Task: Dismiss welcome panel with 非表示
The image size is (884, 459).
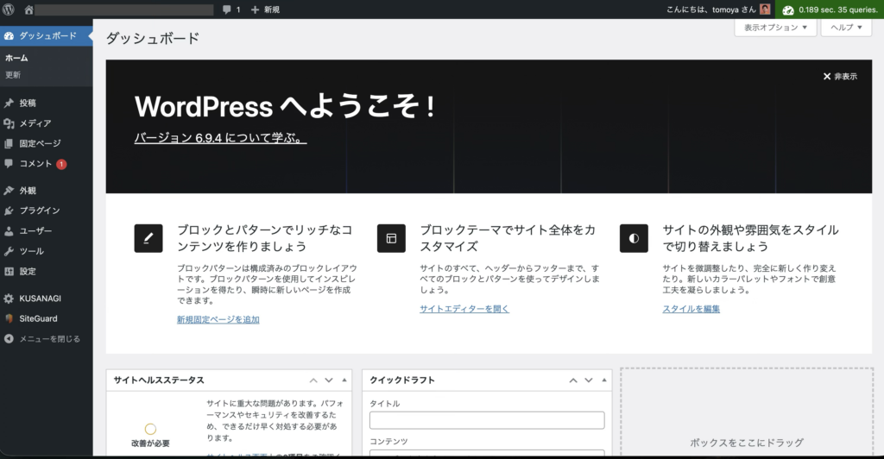Action: pos(840,77)
